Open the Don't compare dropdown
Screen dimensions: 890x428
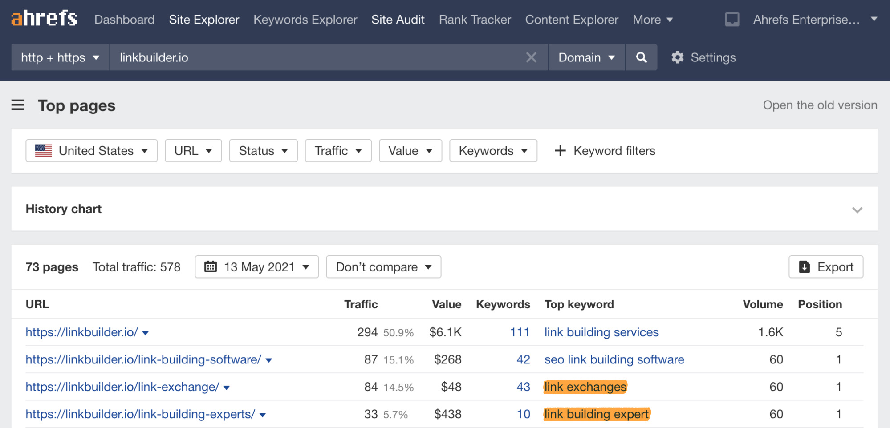(383, 267)
